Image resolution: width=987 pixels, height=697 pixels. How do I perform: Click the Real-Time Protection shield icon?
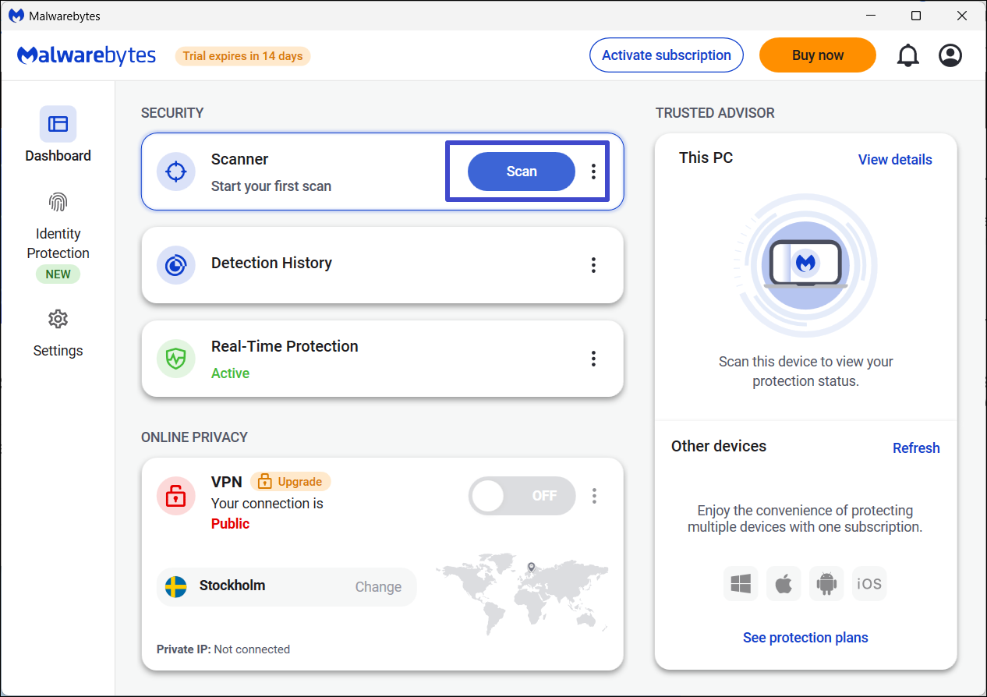click(176, 359)
